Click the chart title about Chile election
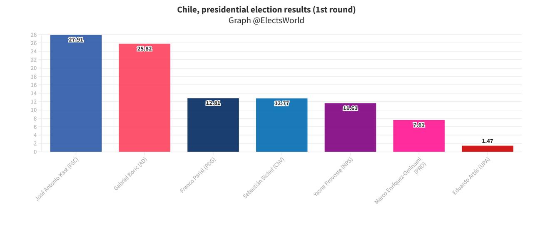The image size is (533, 225). pos(266,10)
